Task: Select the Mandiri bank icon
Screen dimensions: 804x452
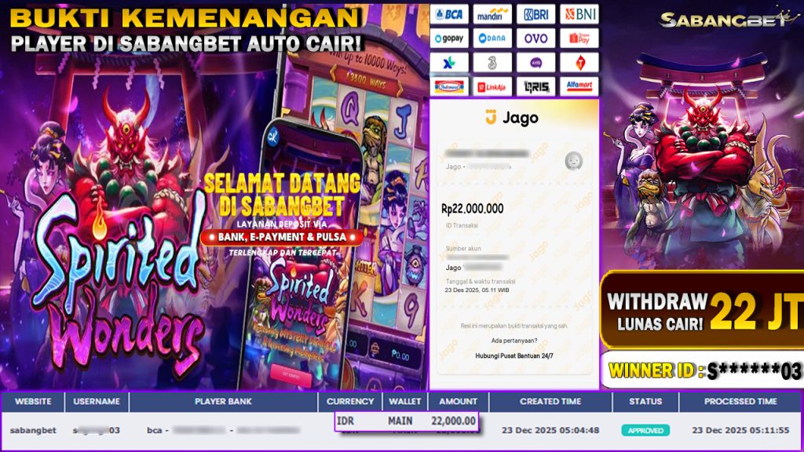Action: [492, 14]
